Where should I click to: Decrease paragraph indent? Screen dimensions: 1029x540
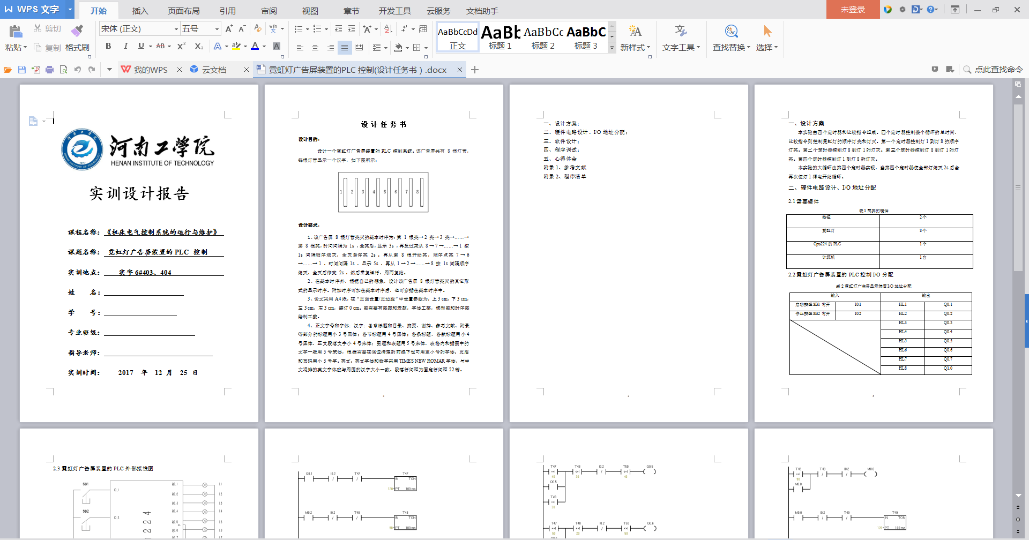[x=339, y=29]
